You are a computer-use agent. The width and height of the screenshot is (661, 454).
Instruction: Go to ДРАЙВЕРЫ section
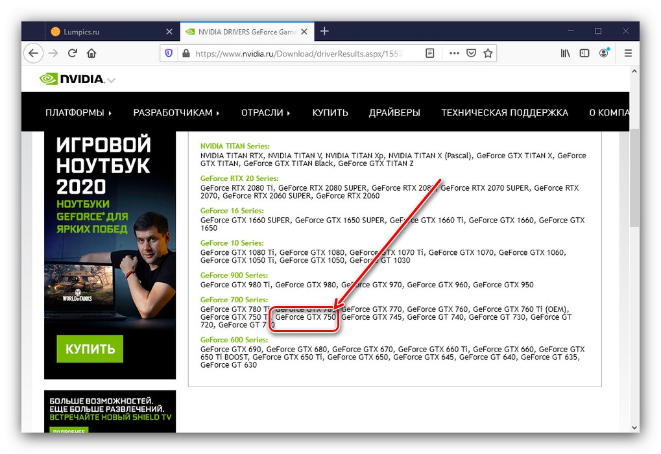click(394, 113)
